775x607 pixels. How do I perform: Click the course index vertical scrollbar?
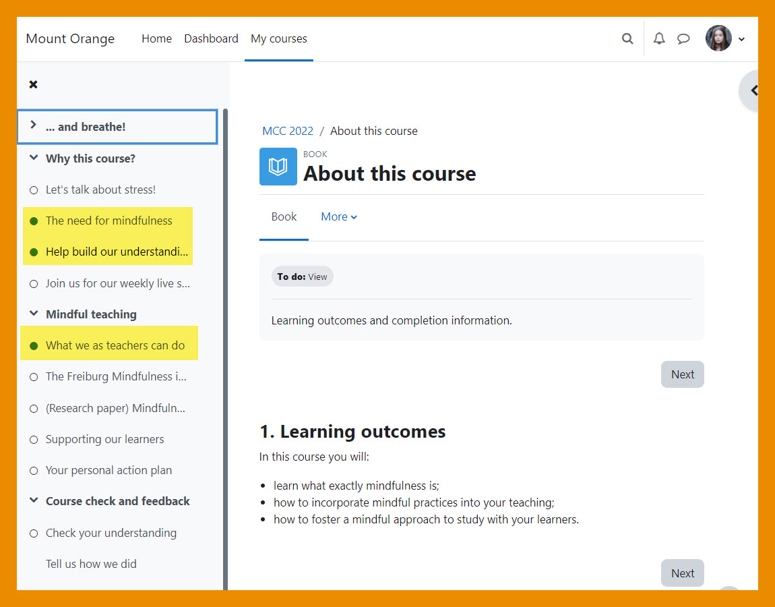[x=225, y=337]
